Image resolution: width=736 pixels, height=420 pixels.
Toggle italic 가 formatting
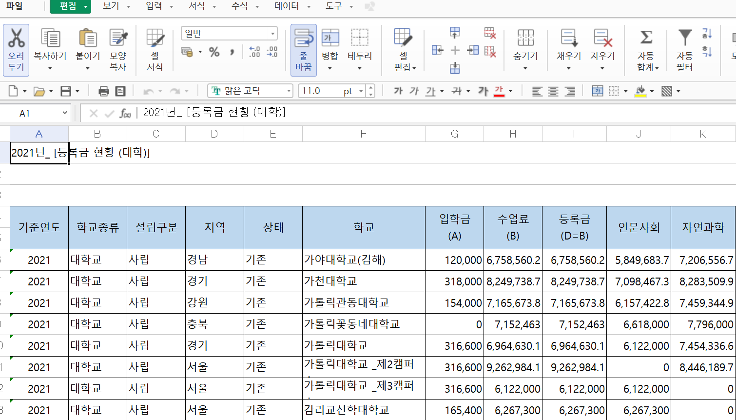point(414,91)
